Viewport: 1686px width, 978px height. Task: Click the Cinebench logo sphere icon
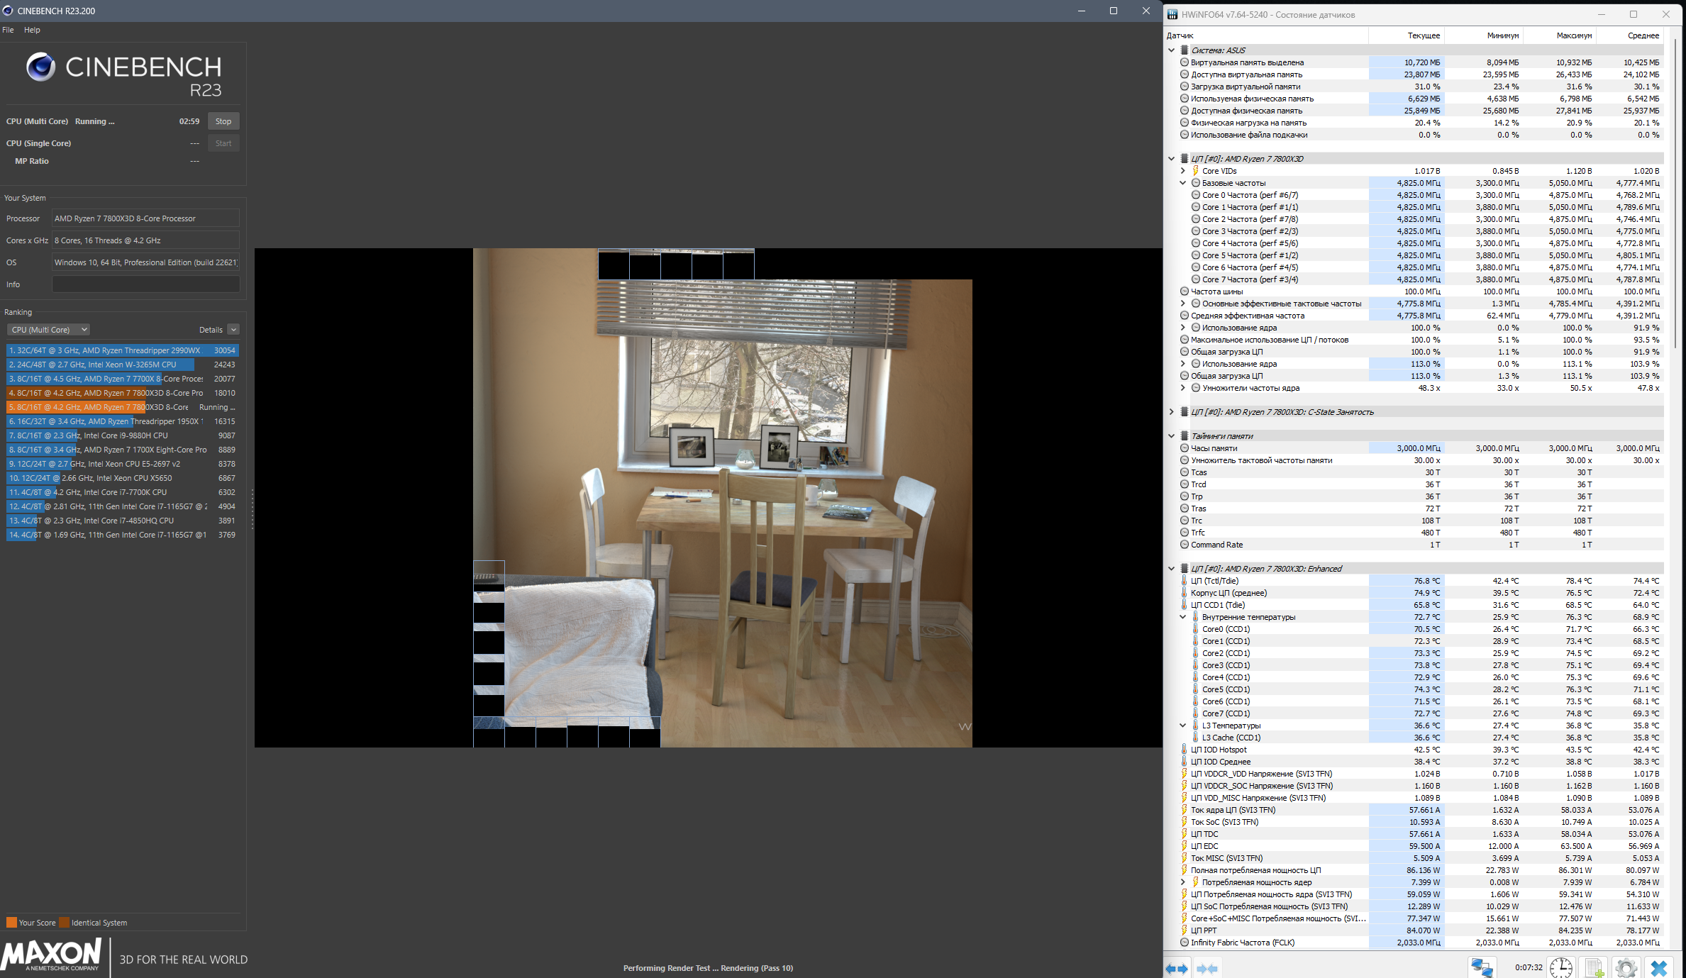click(x=40, y=67)
